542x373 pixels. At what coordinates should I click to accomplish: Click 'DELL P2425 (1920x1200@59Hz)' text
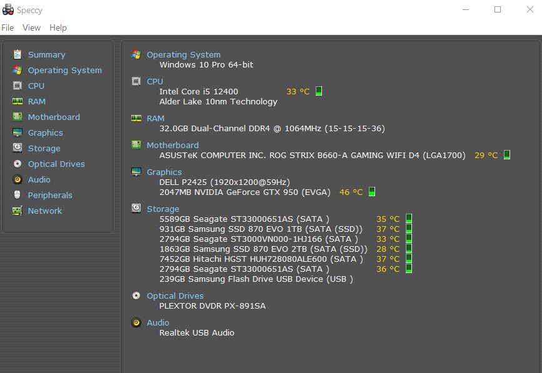click(224, 182)
